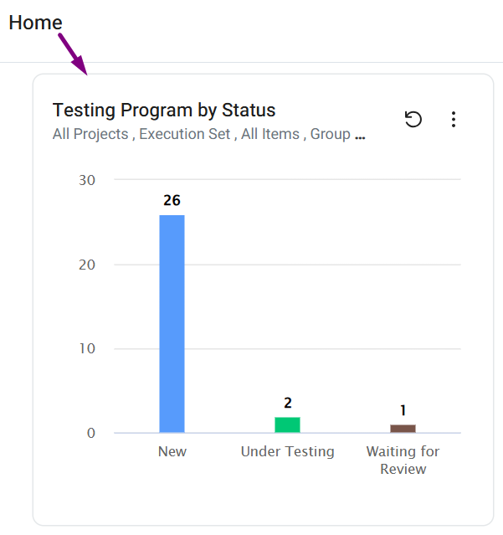Click the All Projects filter text
The width and height of the screenshot is (503, 535).
[90, 134]
